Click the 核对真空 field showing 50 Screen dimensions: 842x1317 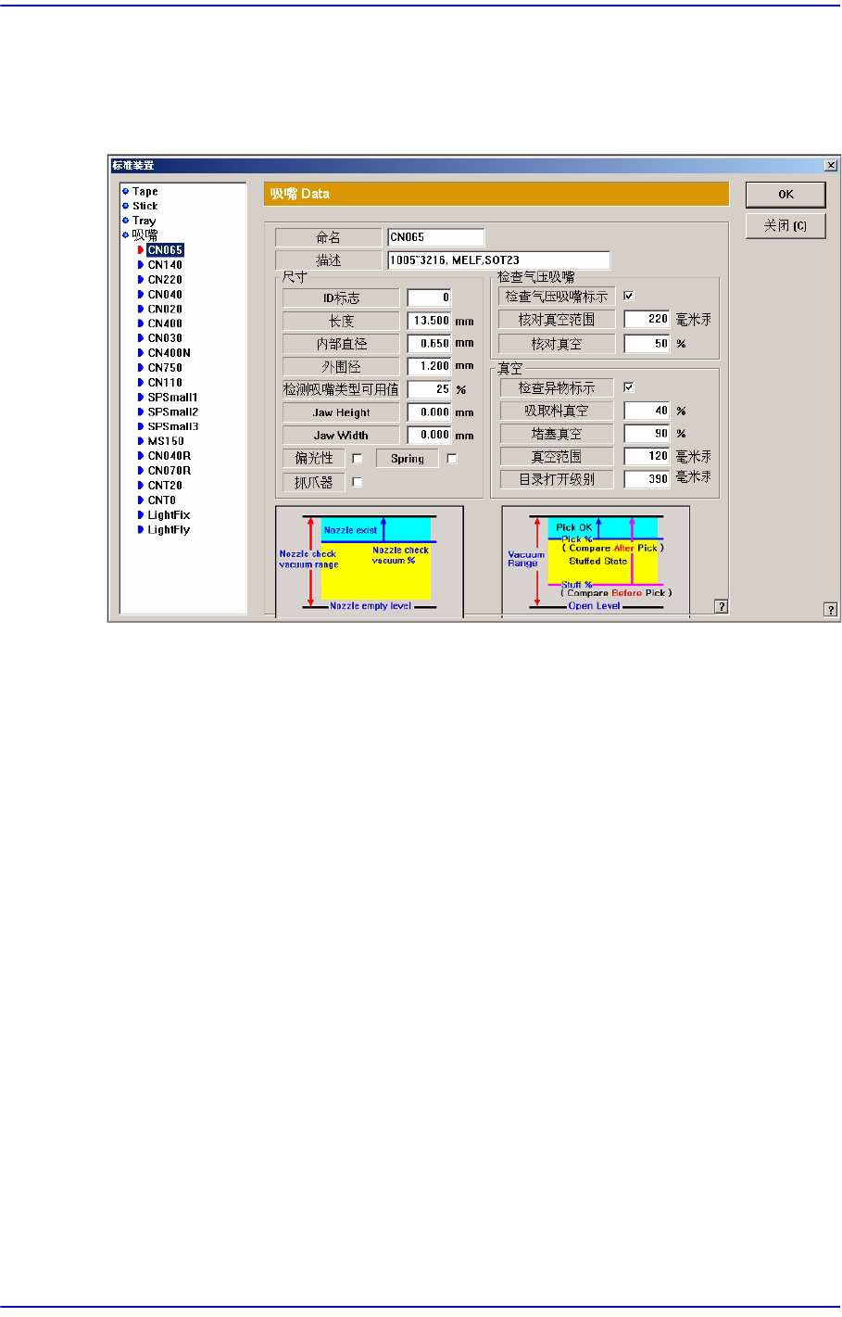click(647, 343)
